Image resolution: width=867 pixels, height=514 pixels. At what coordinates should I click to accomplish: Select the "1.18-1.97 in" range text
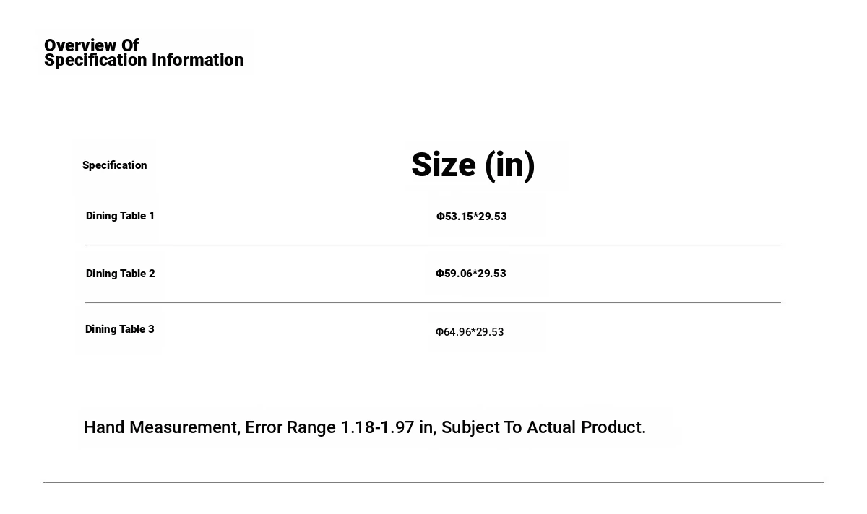[387, 427]
